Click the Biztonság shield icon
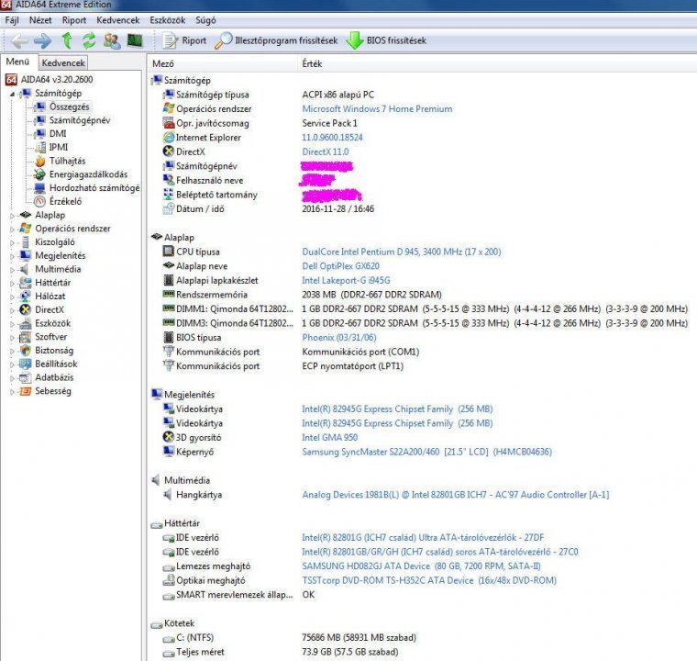Viewport: 697px width, 661px height. coord(26,351)
